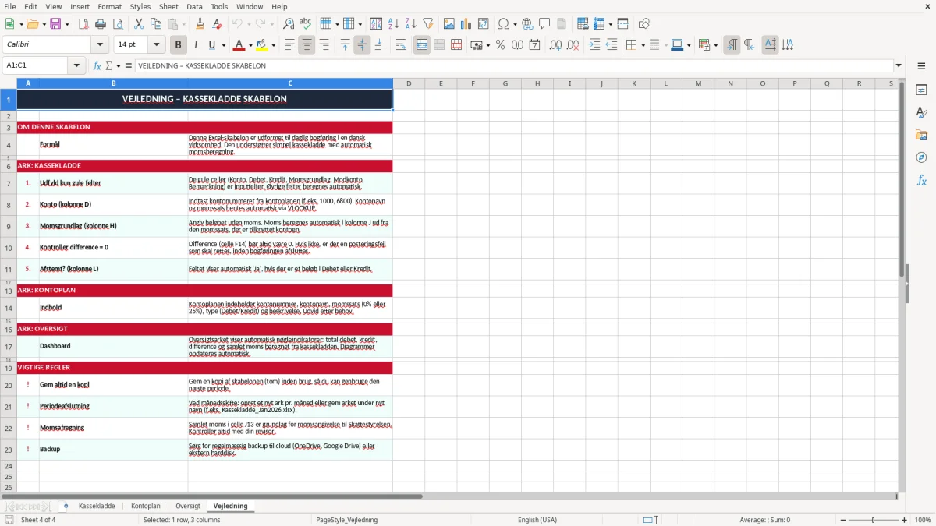Increase indent

(594, 45)
